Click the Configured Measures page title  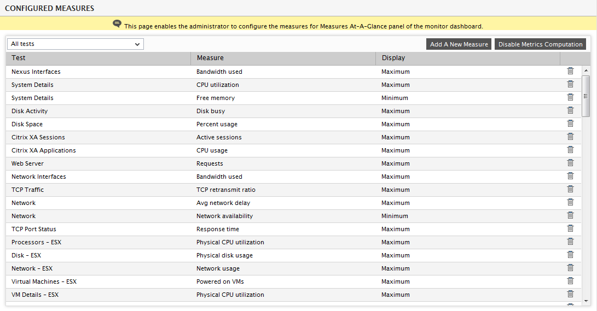49,8
